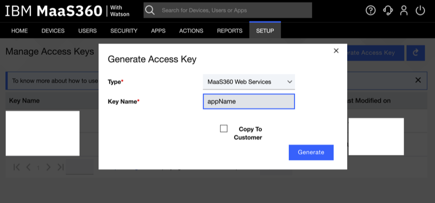Click the blue Generate button
The height and width of the screenshot is (203, 435).
311,152
